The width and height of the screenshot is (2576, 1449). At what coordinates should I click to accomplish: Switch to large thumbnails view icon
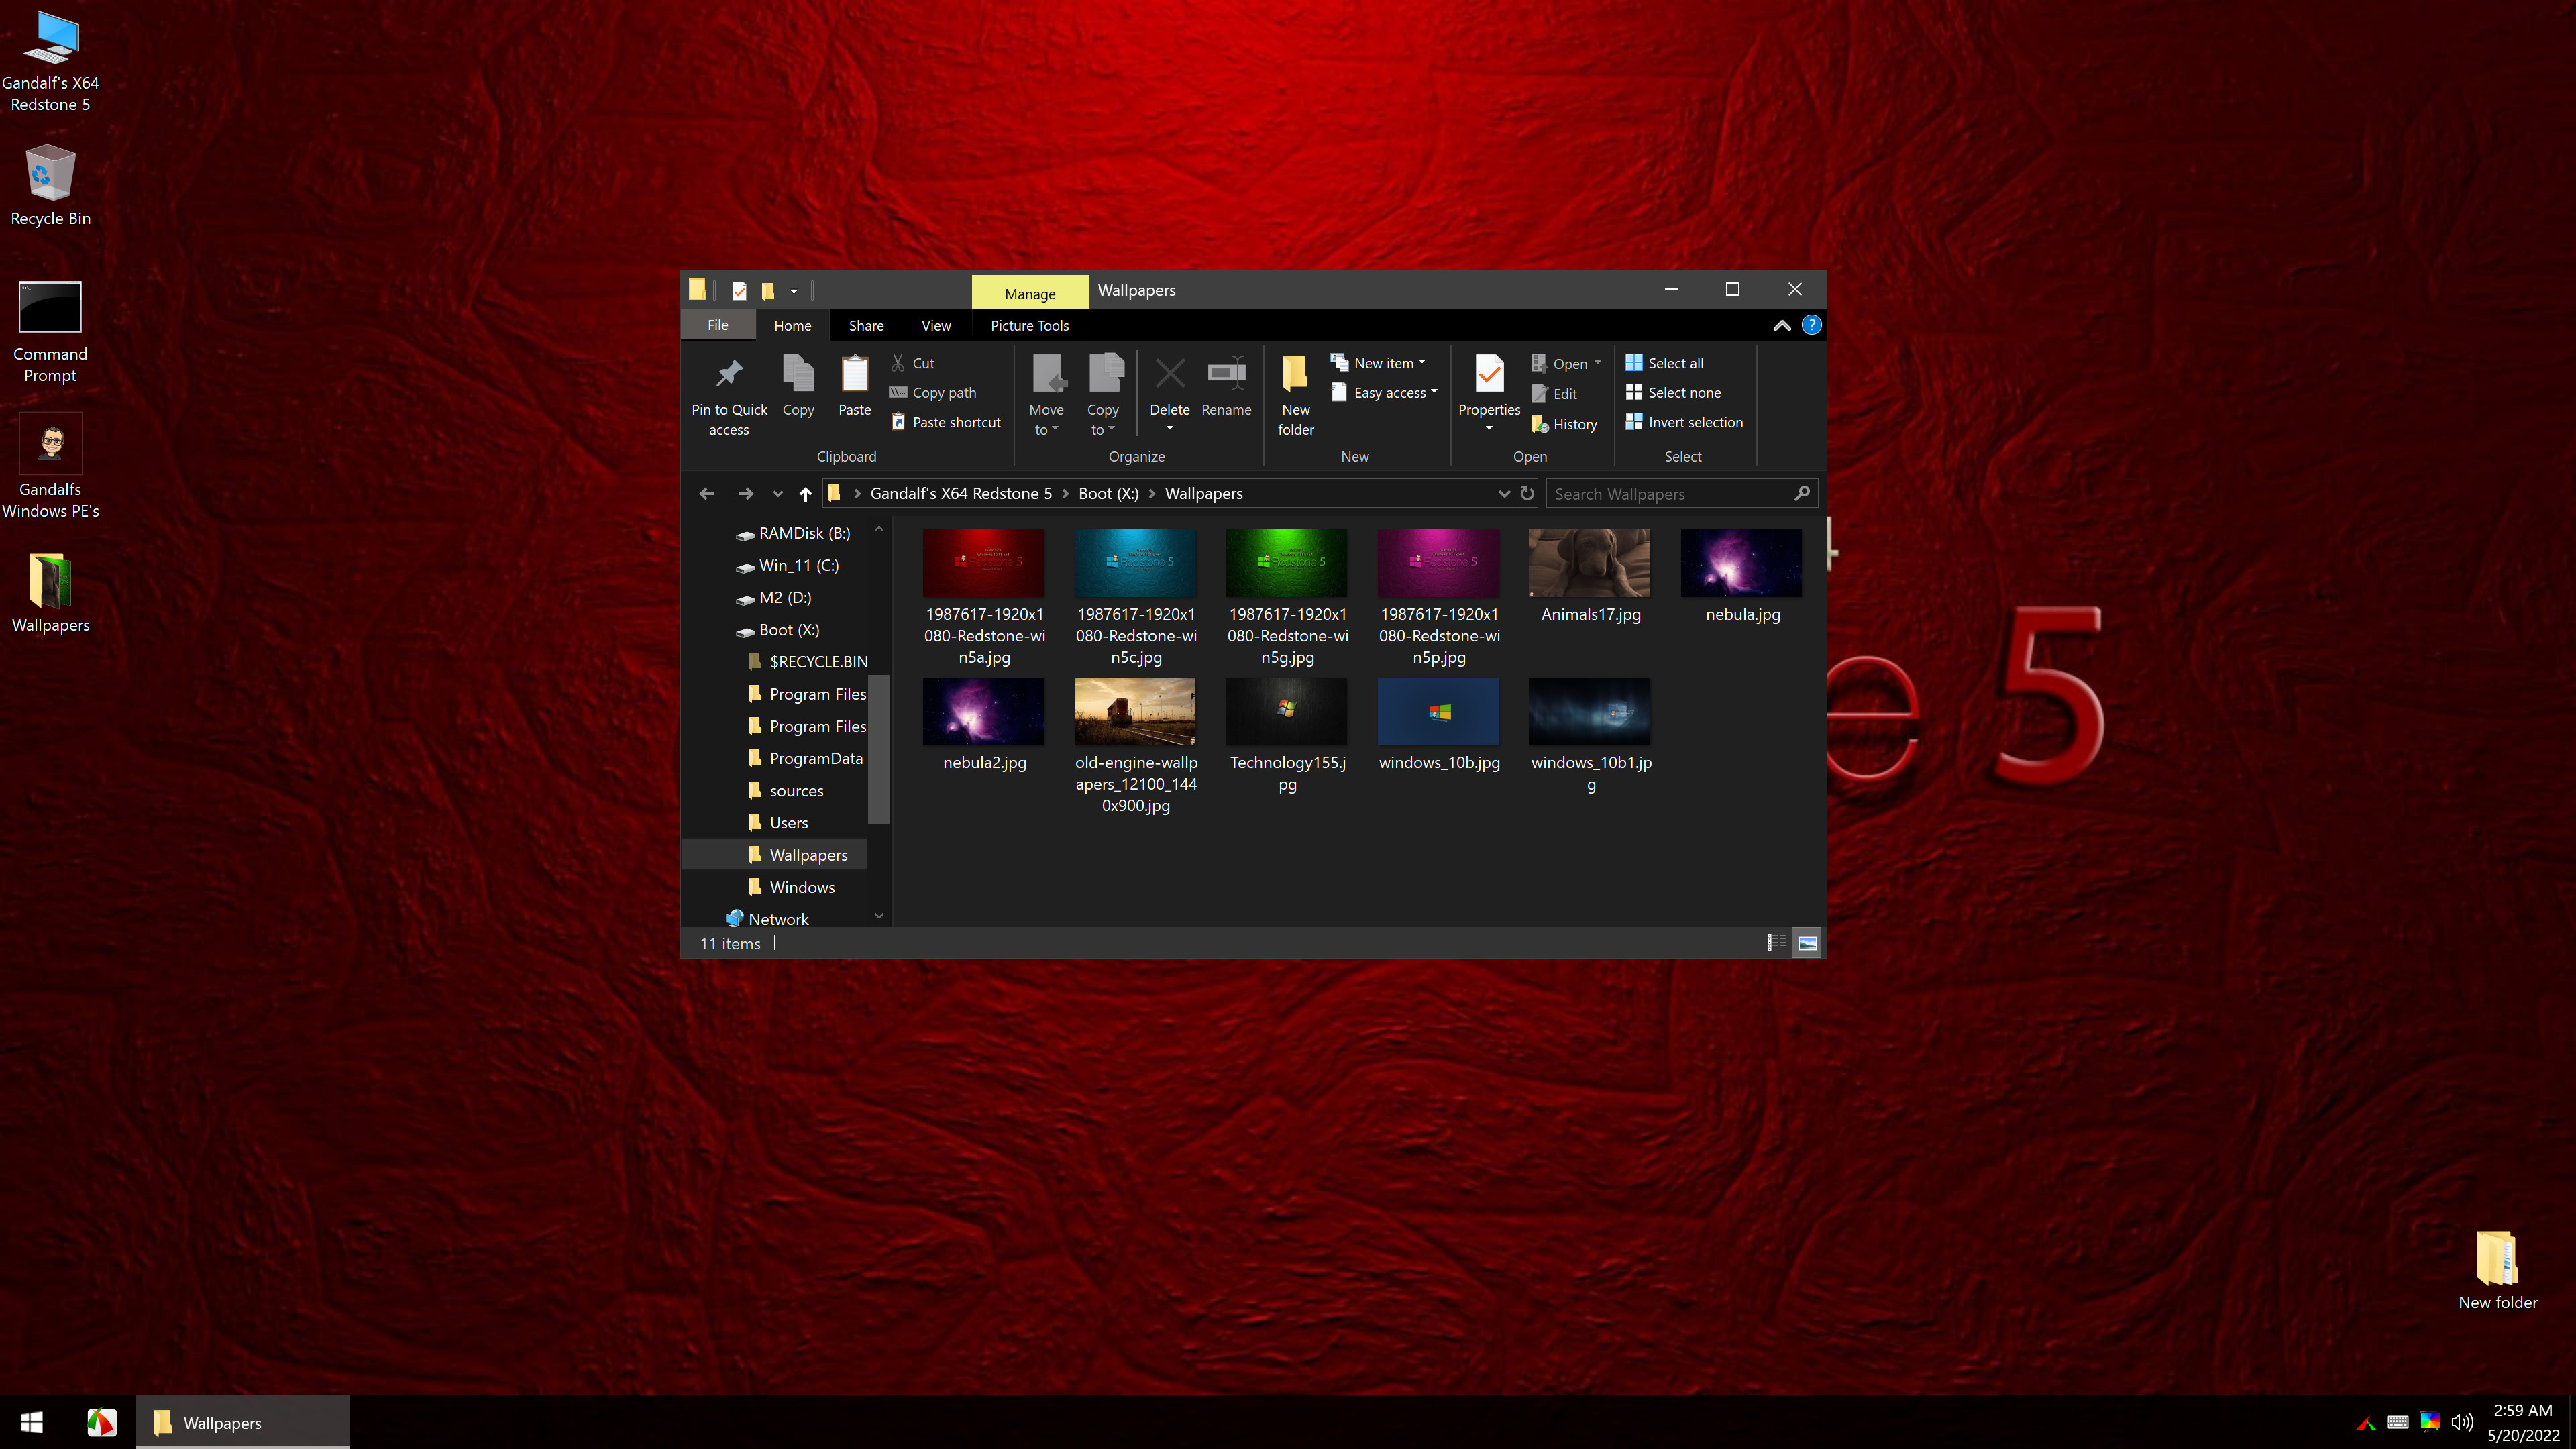[x=1807, y=943]
